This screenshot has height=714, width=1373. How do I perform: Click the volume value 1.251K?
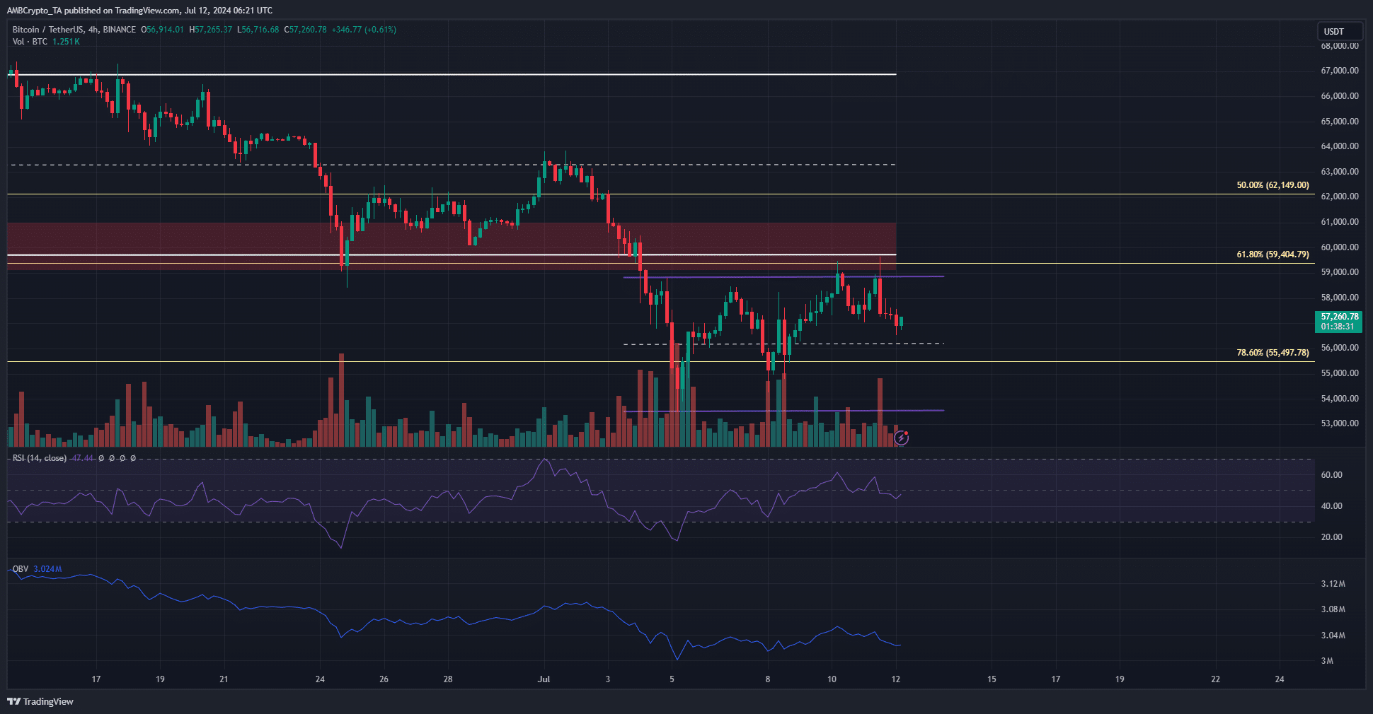(x=66, y=42)
